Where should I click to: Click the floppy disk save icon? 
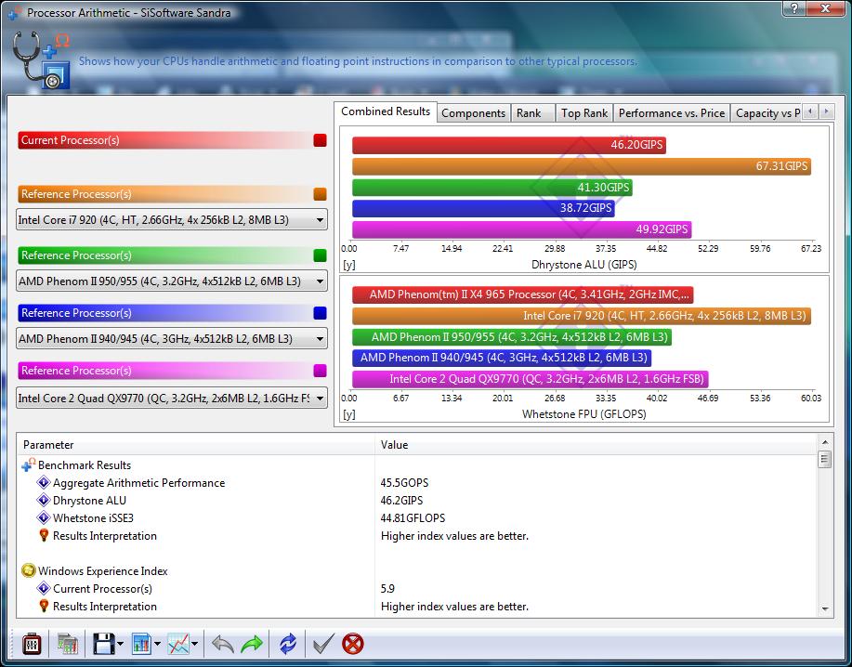pos(103,644)
